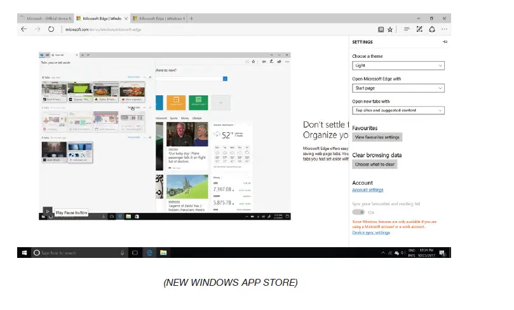Click the volume speaker icon in the tray
The width and height of the screenshot is (514, 310).
[403, 253]
